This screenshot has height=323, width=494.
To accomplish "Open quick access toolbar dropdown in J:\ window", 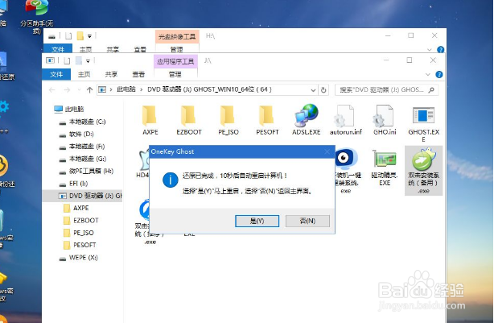I will tap(88, 60).
